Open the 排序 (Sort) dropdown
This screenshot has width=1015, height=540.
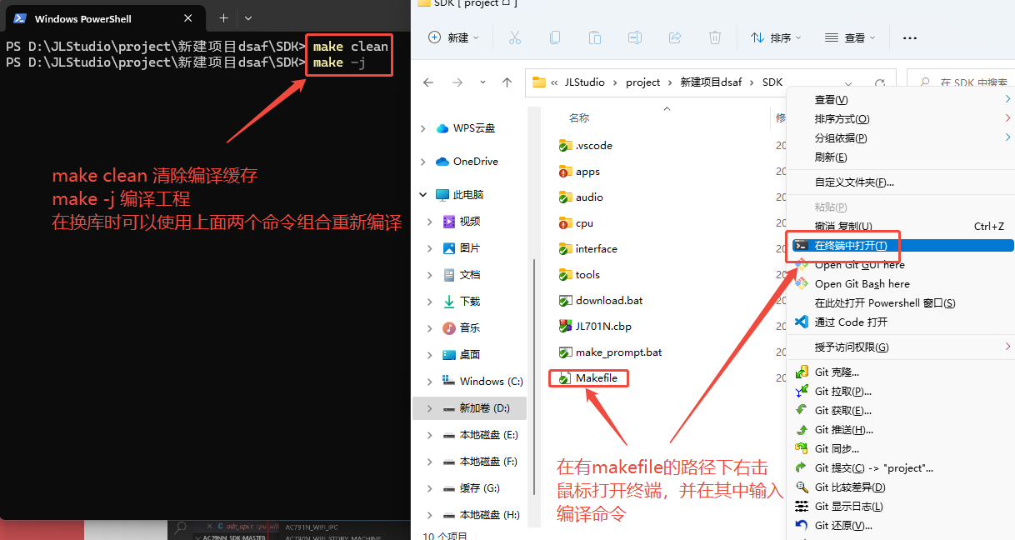(x=776, y=37)
